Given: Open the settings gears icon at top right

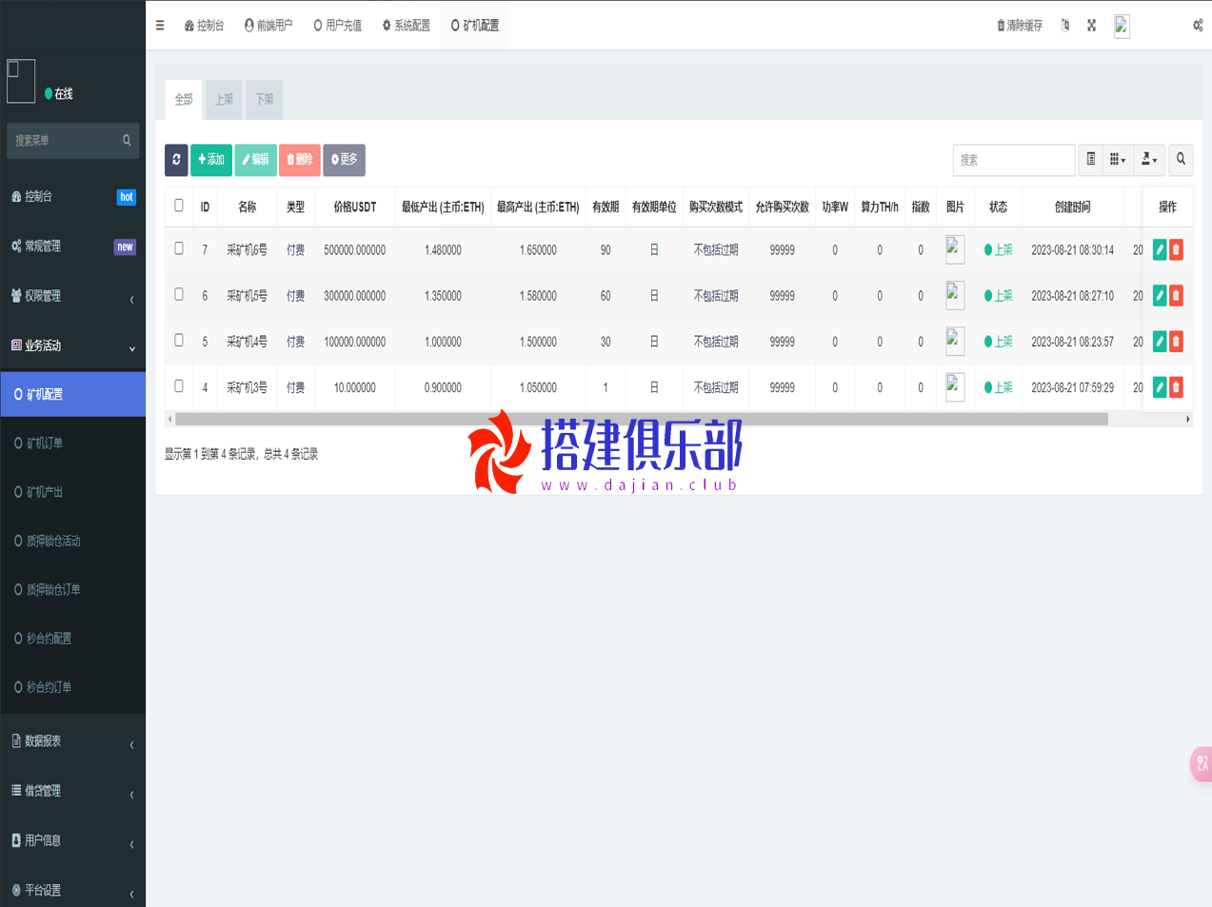Looking at the screenshot, I should pyautogui.click(x=1198, y=26).
